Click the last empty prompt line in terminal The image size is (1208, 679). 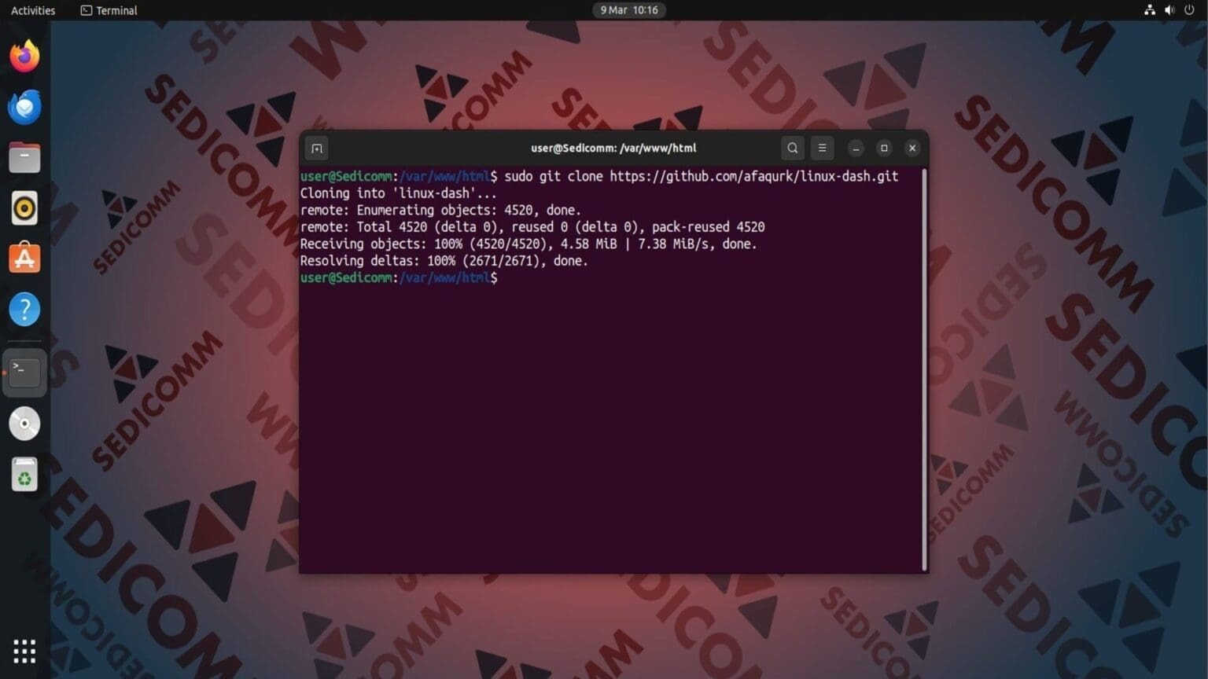click(x=399, y=277)
